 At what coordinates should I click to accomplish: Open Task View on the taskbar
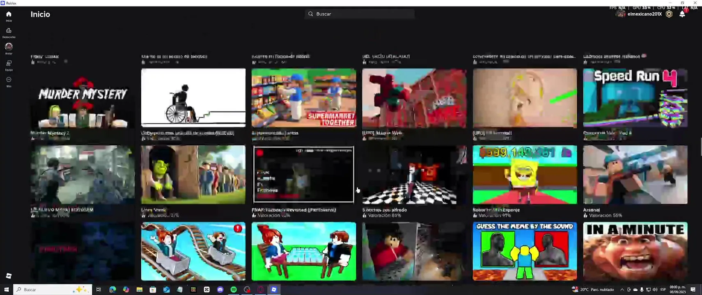(99, 290)
